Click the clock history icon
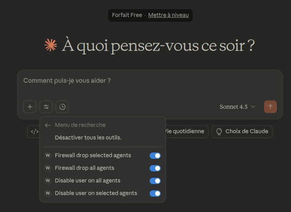Viewport: 291px width, 212px height. point(62,107)
